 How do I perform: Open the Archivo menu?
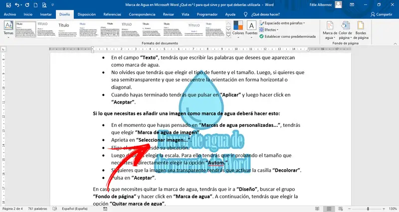tap(10, 14)
